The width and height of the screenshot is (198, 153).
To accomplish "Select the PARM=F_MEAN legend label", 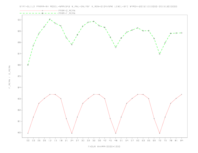I will (67, 13).
